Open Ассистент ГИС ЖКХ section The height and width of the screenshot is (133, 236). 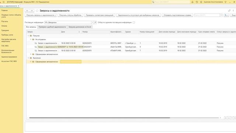click(9, 61)
